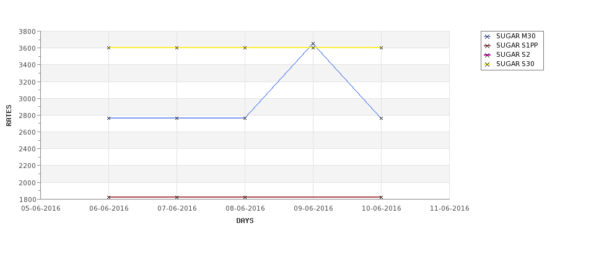
Task: Select the SUGAR M30 peak marker on 09-06-2016
Action: (x=313, y=44)
